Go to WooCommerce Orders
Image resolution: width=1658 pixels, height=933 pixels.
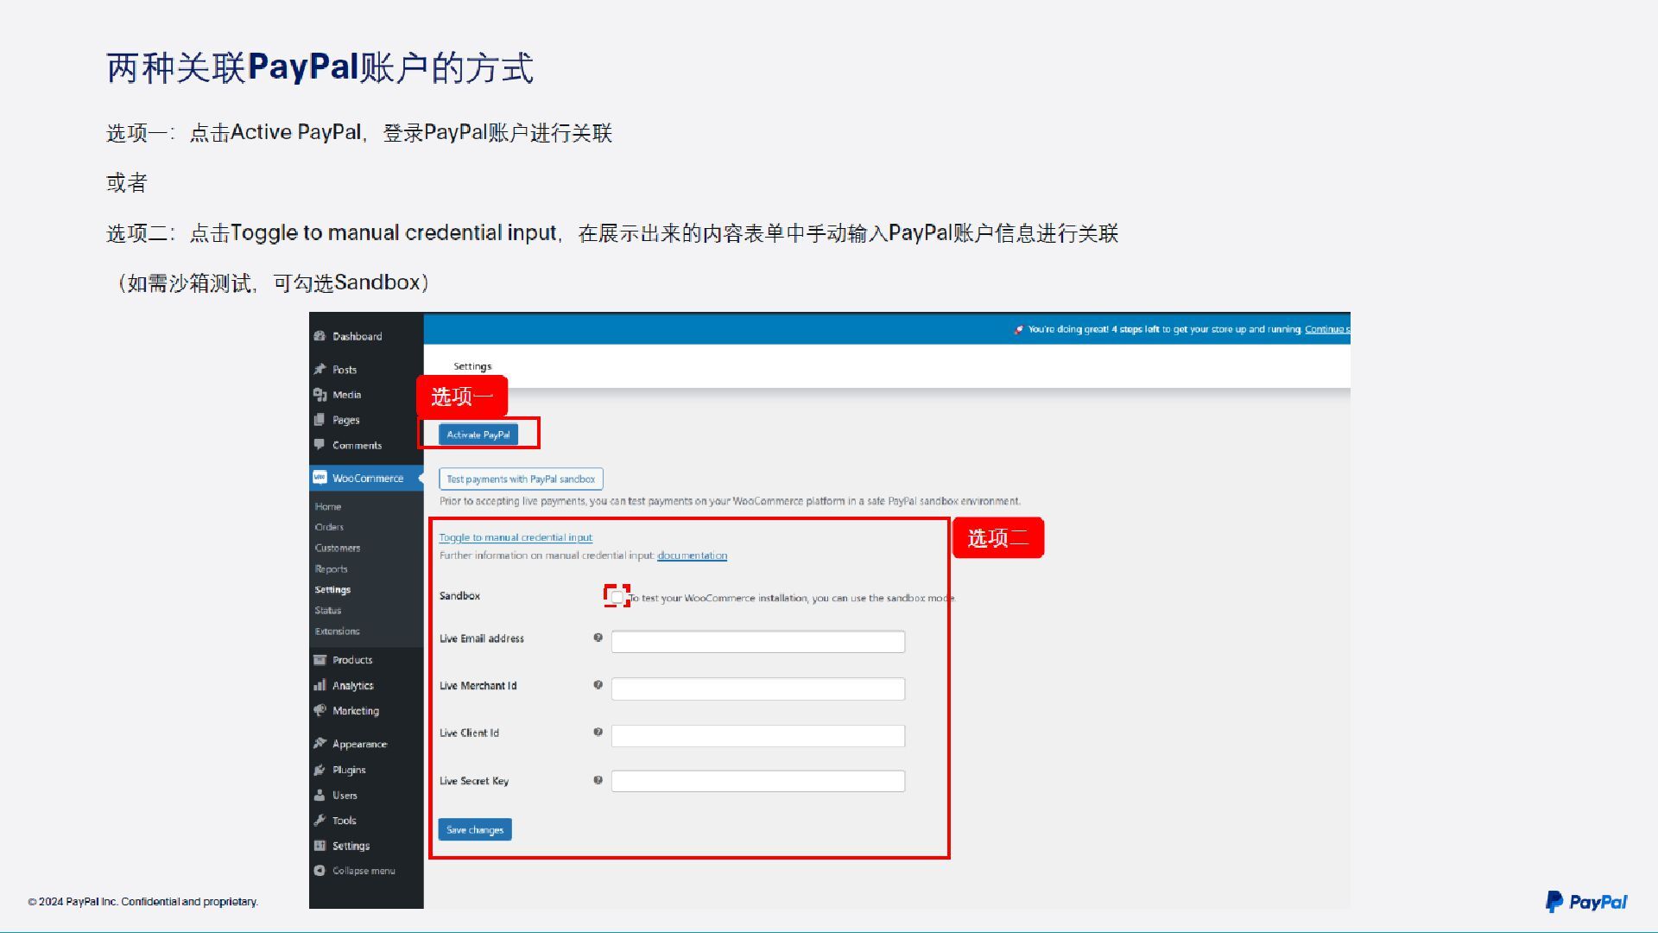[x=329, y=527]
